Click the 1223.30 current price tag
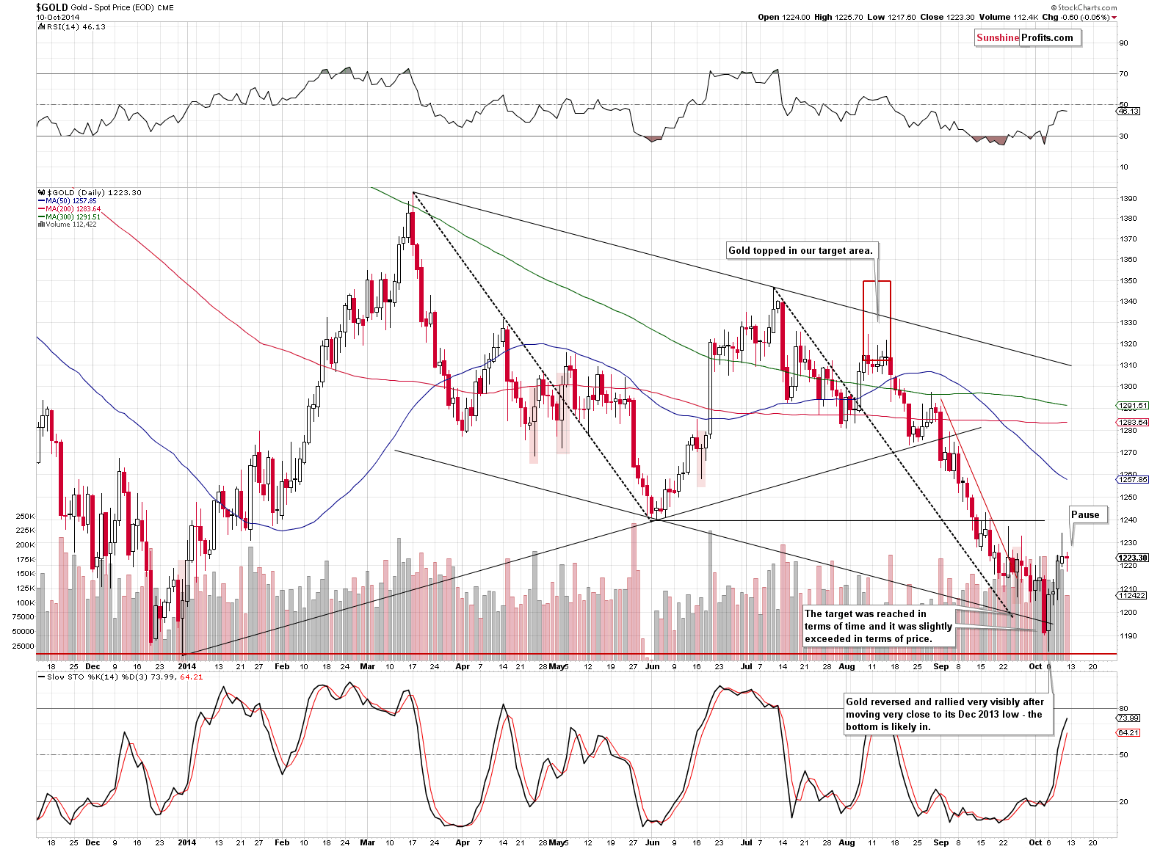 point(1133,558)
